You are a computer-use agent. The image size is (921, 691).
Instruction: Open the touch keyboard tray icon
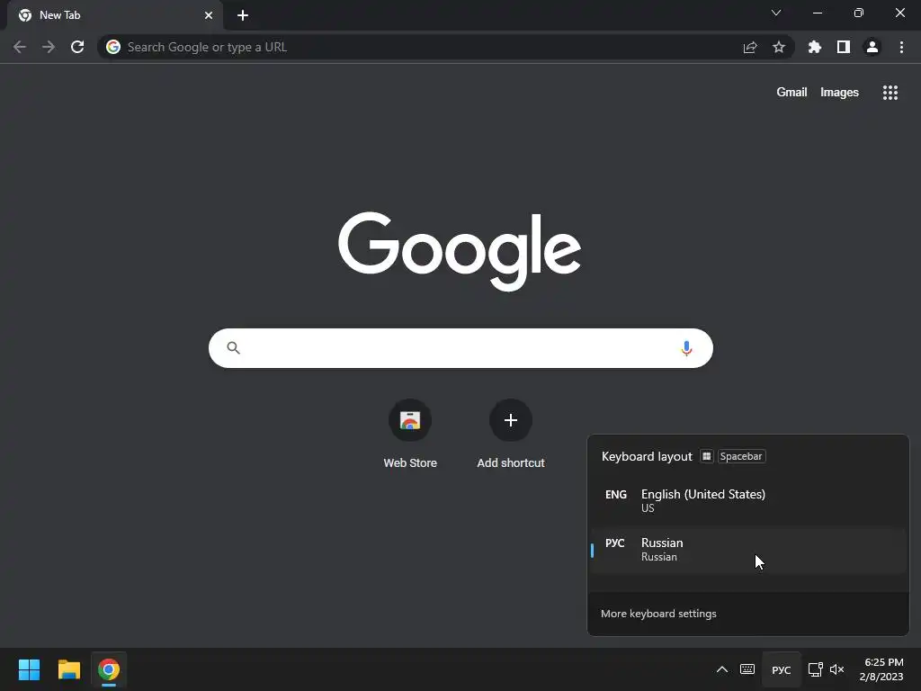pos(747,669)
